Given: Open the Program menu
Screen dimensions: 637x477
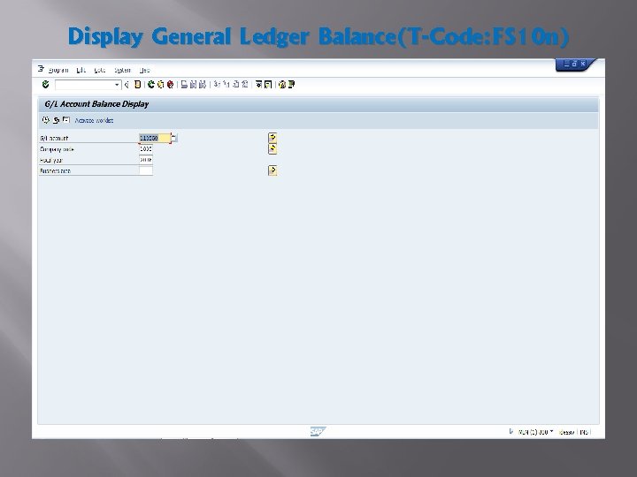Looking at the screenshot, I should point(58,70).
